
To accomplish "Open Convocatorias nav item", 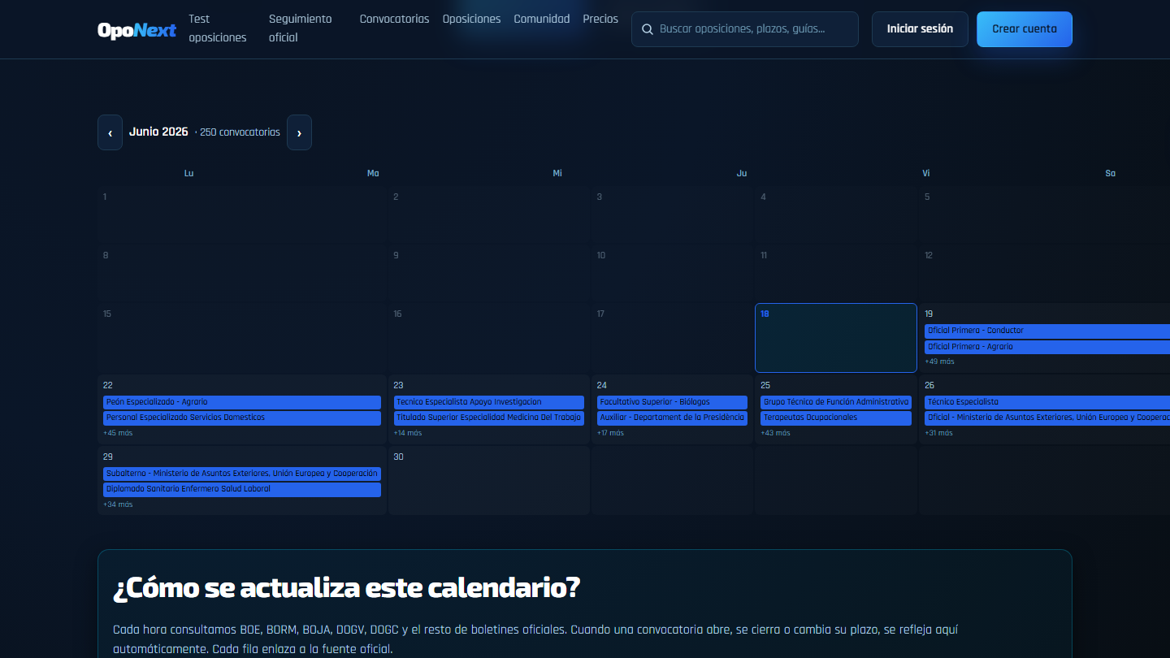I will [394, 19].
